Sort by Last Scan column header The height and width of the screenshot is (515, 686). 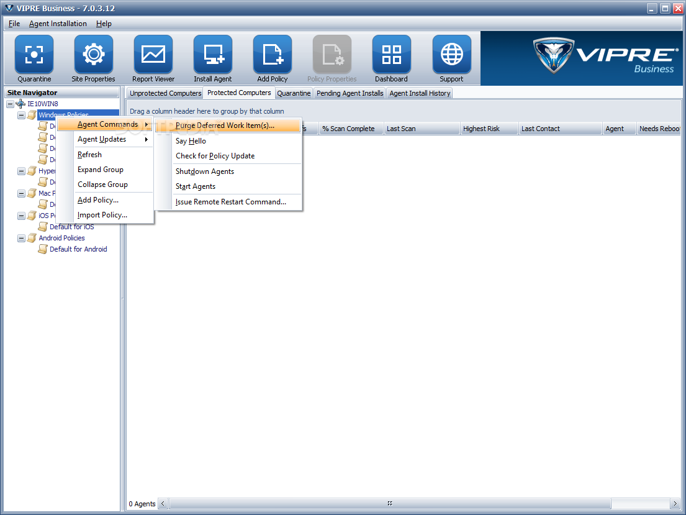[x=422, y=129]
